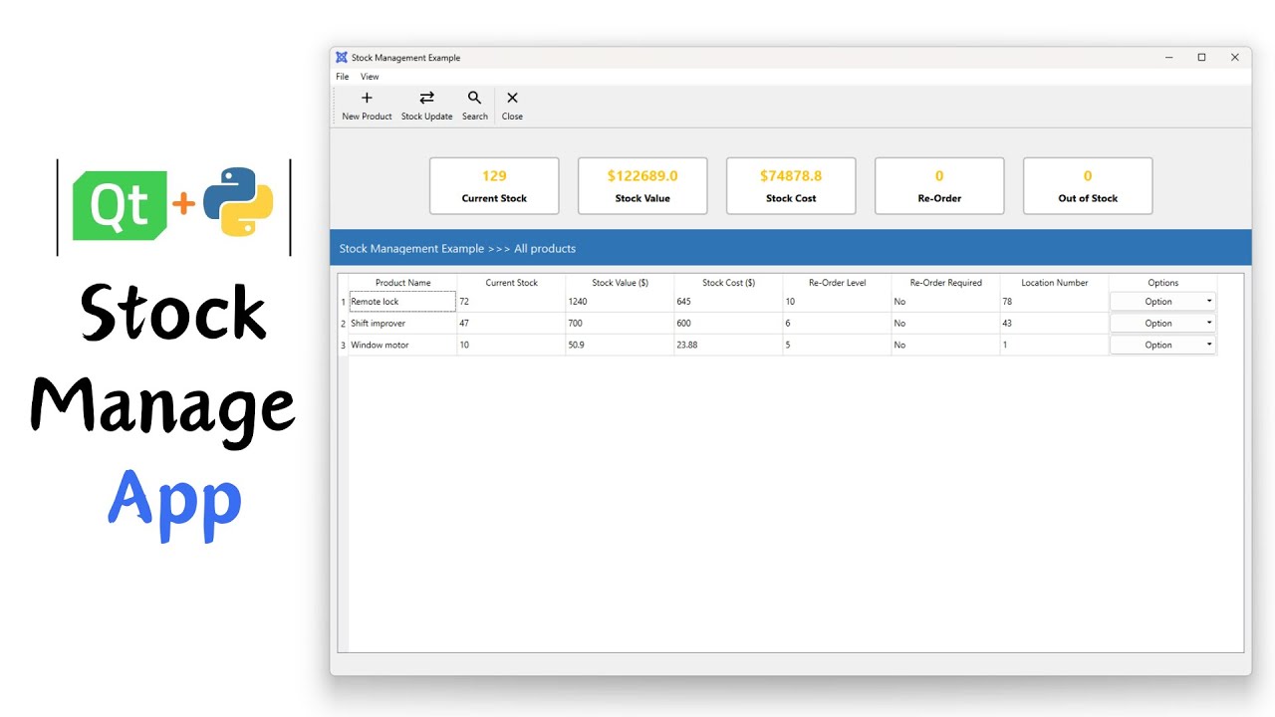Viewport: 1275px width, 717px height.
Task: Click Window motor location number cell
Action: pos(1055,346)
